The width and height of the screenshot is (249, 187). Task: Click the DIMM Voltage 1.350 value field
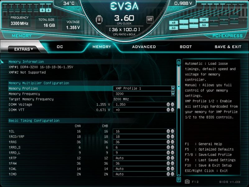pos(144,104)
